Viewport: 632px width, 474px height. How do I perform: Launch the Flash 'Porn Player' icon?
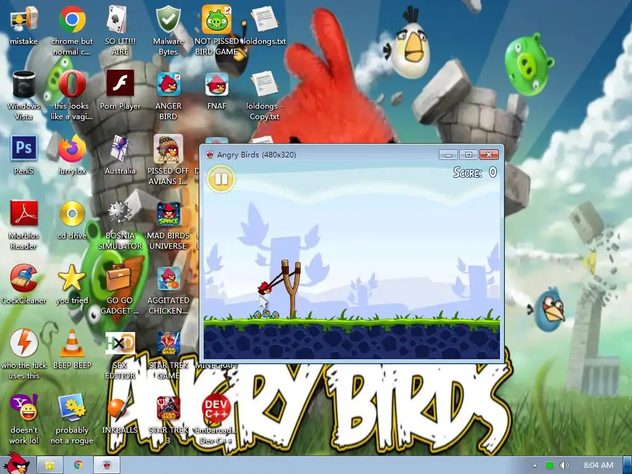[x=120, y=84]
